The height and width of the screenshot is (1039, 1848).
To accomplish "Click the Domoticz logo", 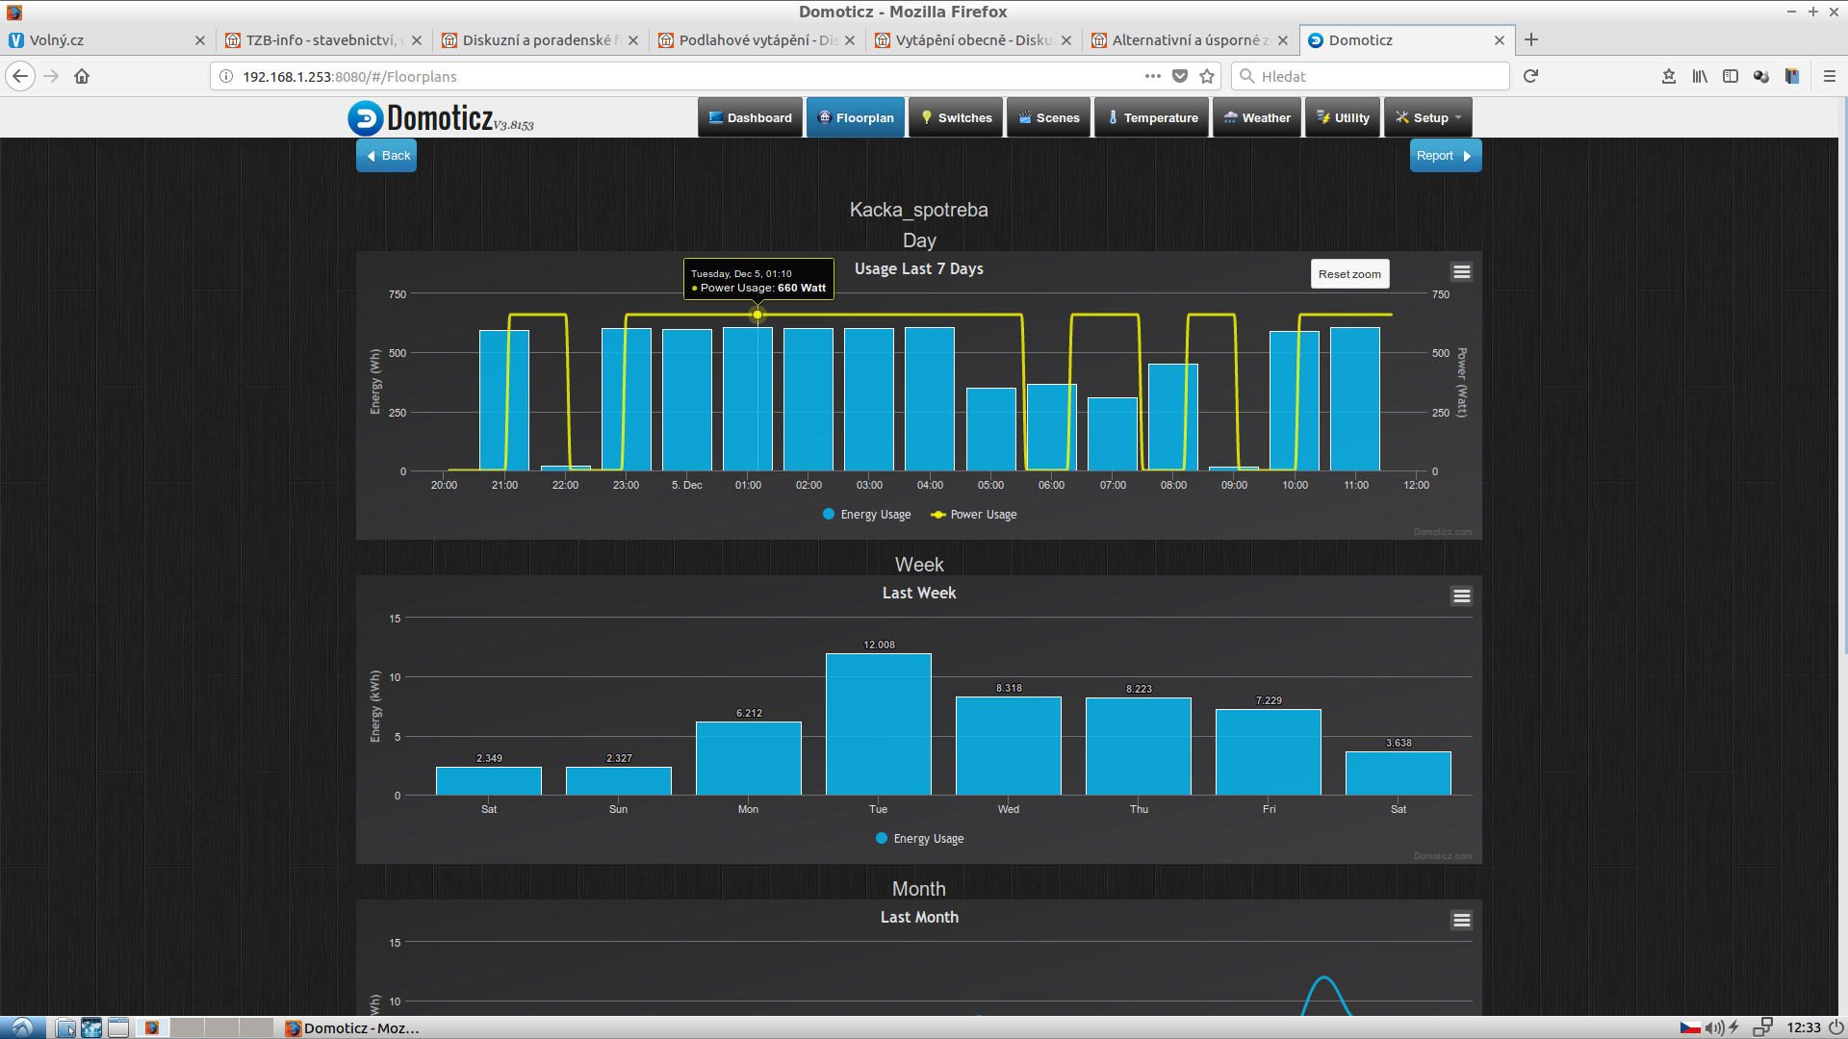I will (440, 117).
